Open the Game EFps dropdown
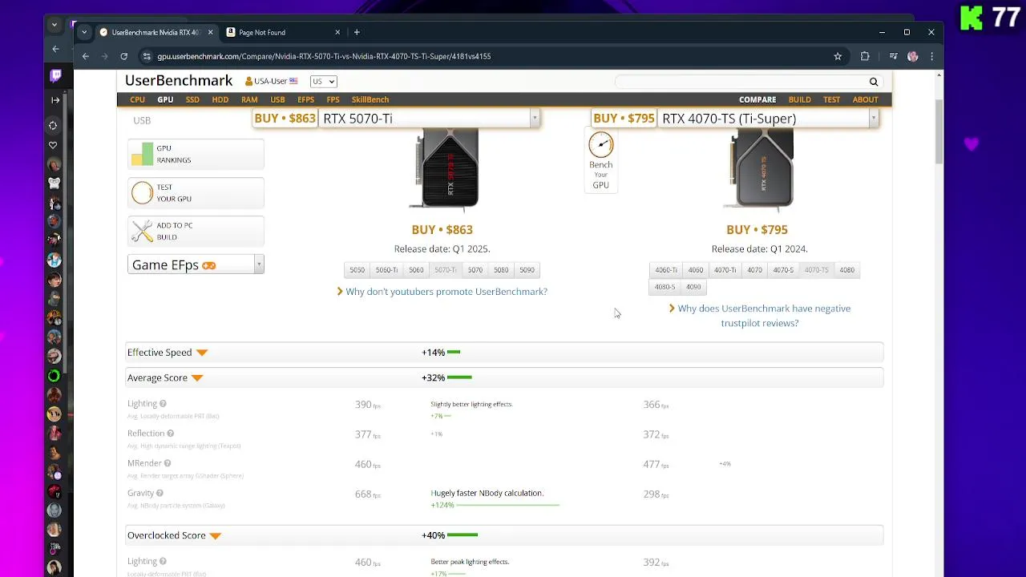The image size is (1026, 577). 196,265
